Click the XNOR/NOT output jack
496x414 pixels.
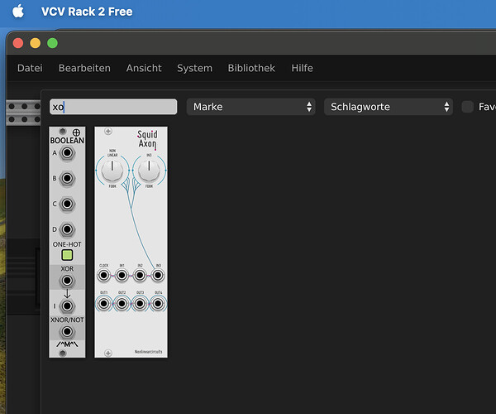67,332
